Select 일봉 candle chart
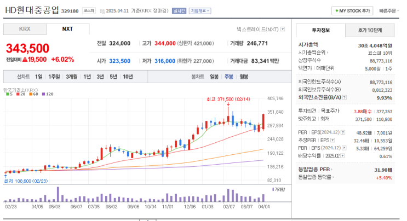The image size is (407, 221). (x=214, y=77)
